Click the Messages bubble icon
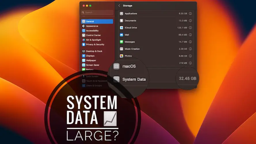The image size is (256, 144). tap(122, 42)
